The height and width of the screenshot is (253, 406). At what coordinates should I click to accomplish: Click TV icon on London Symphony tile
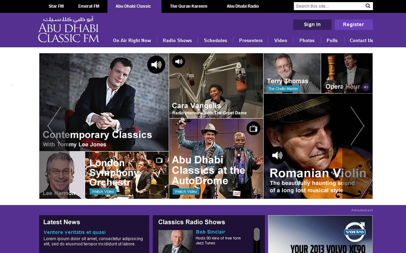coord(159,160)
